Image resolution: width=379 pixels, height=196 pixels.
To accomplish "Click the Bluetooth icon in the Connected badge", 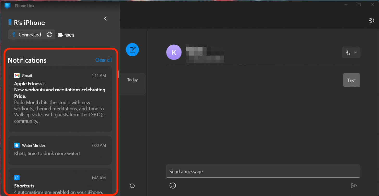I will click(x=13, y=35).
